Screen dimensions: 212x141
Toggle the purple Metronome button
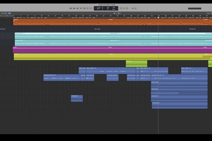pos(136,8)
